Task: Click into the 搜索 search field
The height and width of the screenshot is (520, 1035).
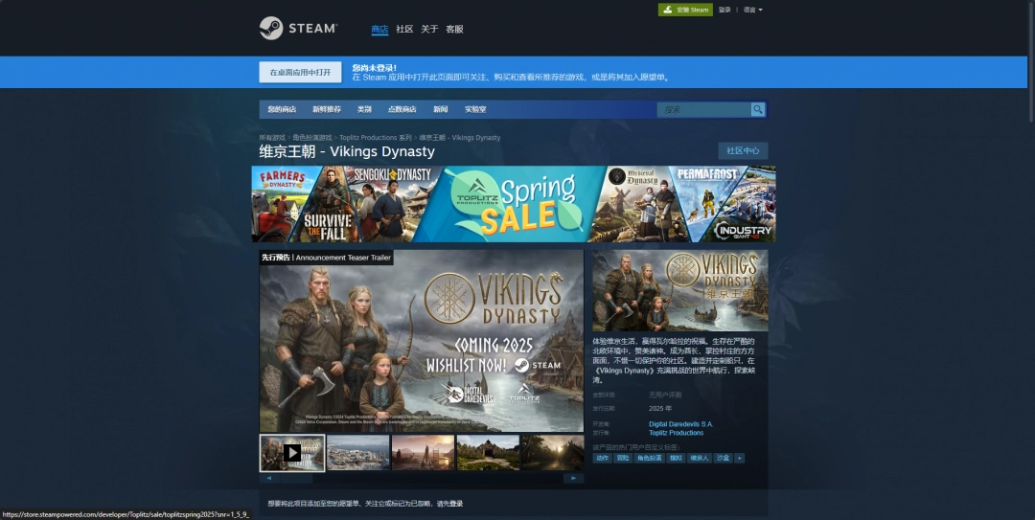Action: pyautogui.click(x=702, y=109)
